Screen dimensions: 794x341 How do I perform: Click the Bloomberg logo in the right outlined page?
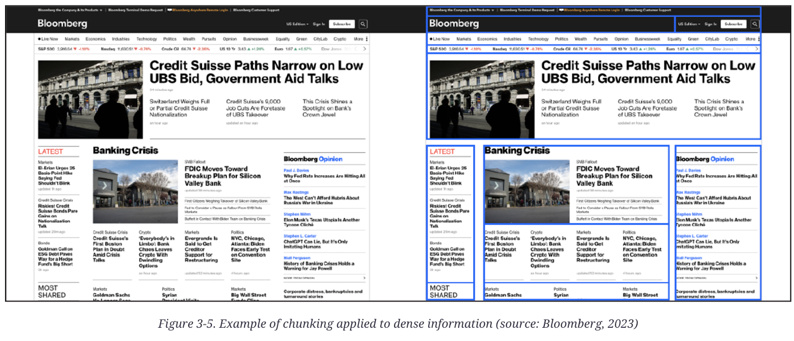point(454,23)
